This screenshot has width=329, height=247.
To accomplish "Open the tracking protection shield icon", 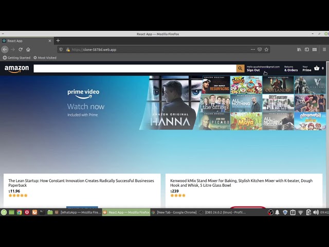I will 61,49.
